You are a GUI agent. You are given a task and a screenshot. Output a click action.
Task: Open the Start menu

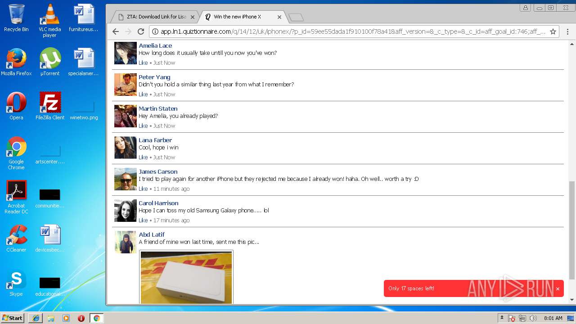(12, 318)
